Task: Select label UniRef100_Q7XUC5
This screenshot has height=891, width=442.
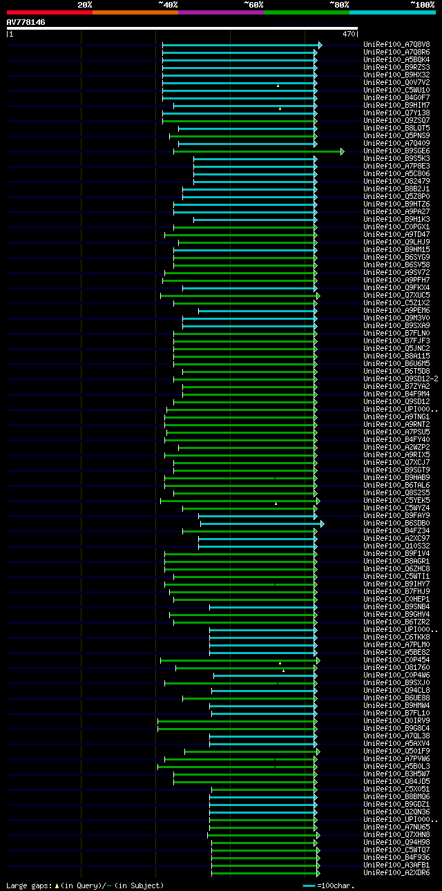Action: (396, 296)
